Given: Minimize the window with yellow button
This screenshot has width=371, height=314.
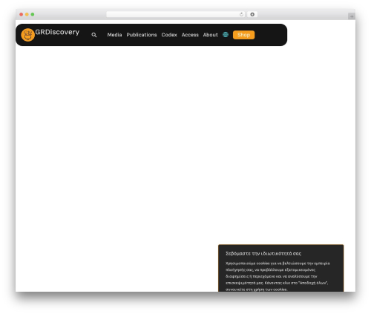Looking at the screenshot, I should 27,14.
